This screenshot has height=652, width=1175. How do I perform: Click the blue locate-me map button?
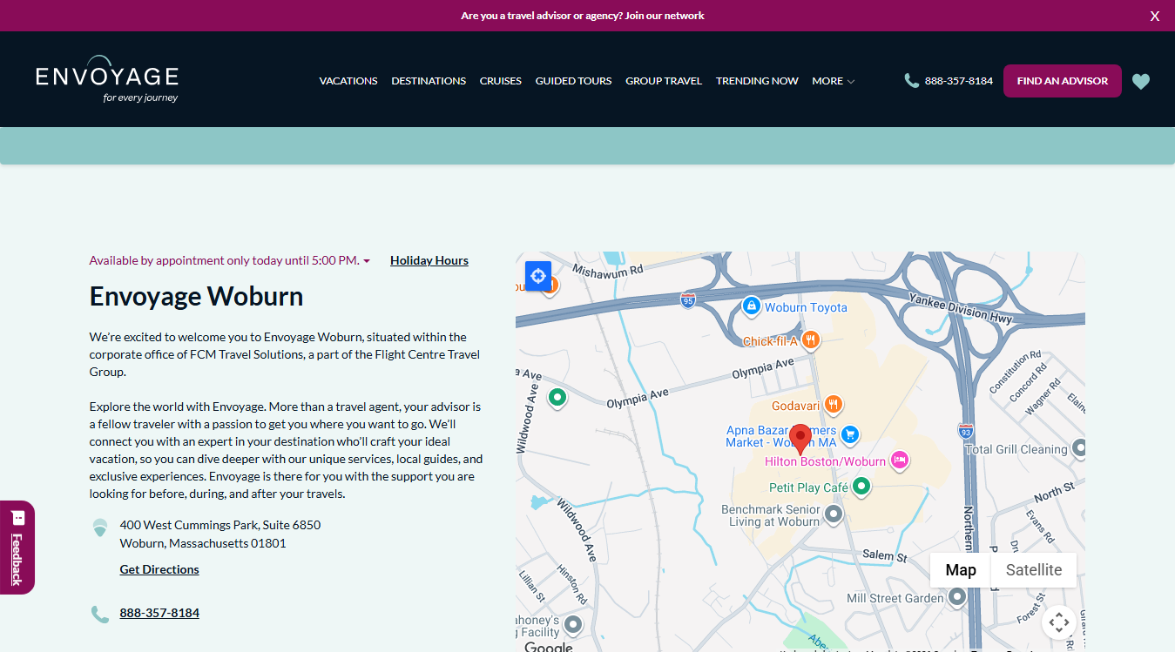pyautogui.click(x=538, y=277)
